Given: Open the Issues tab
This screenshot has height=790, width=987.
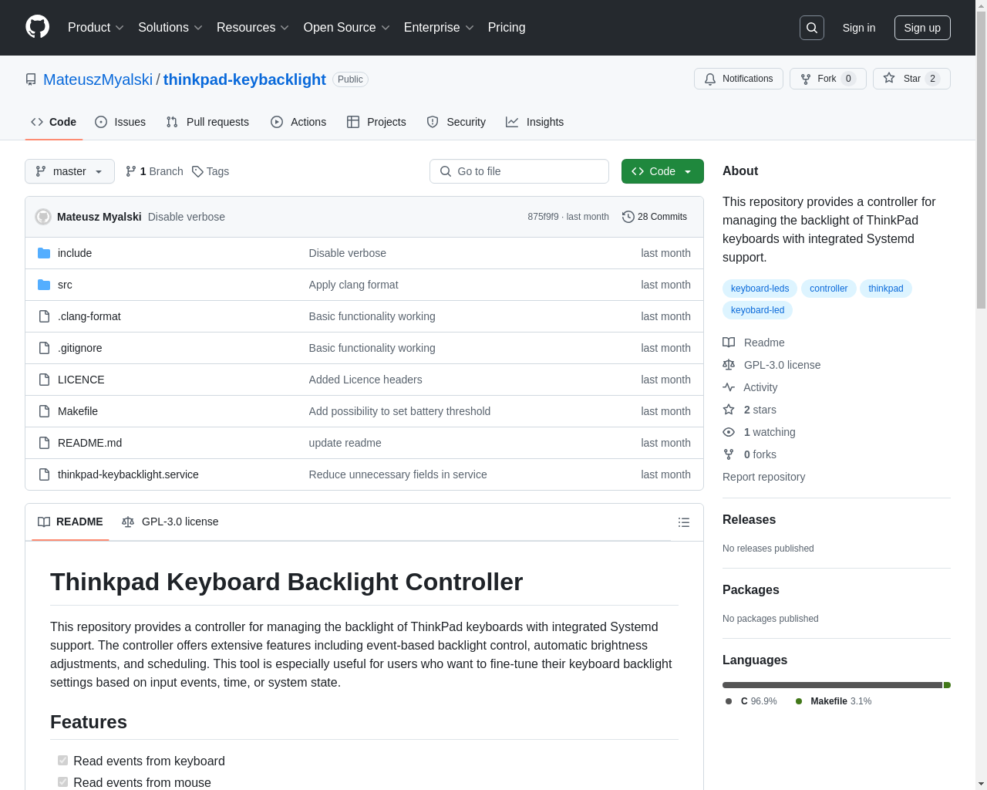Looking at the screenshot, I should pyautogui.click(x=120, y=122).
